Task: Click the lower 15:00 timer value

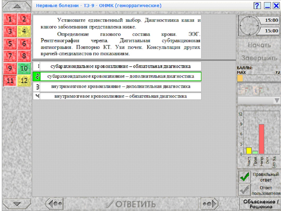Action: click(x=271, y=31)
